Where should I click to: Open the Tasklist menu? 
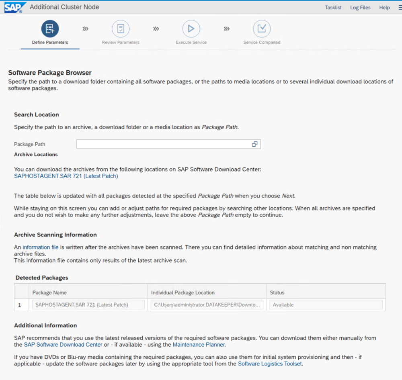tap(333, 7)
